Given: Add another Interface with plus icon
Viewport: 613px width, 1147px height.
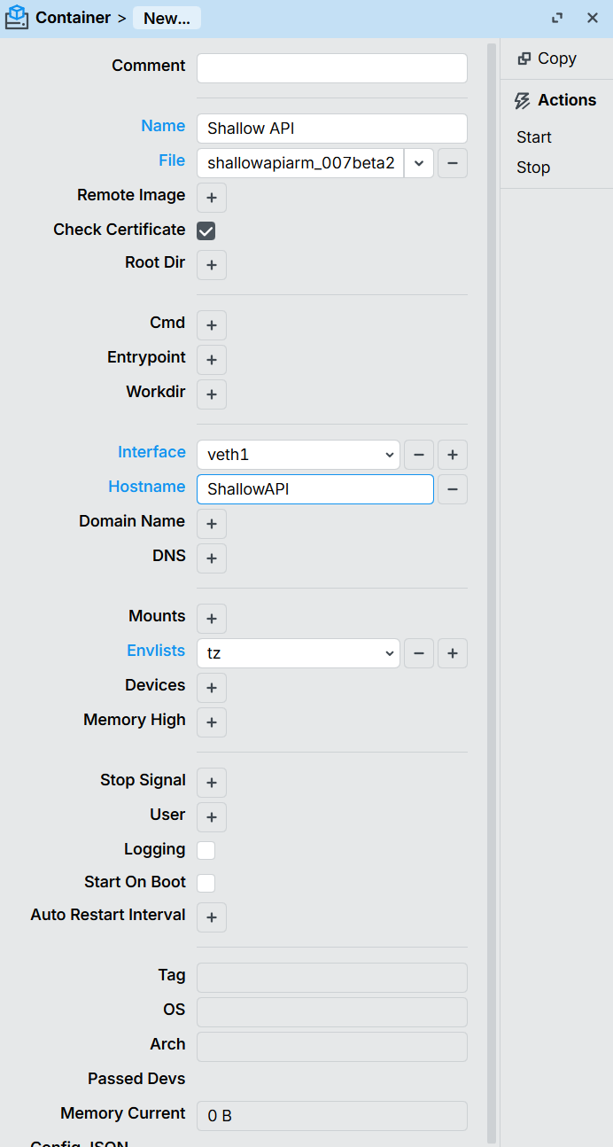Looking at the screenshot, I should tap(452, 455).
